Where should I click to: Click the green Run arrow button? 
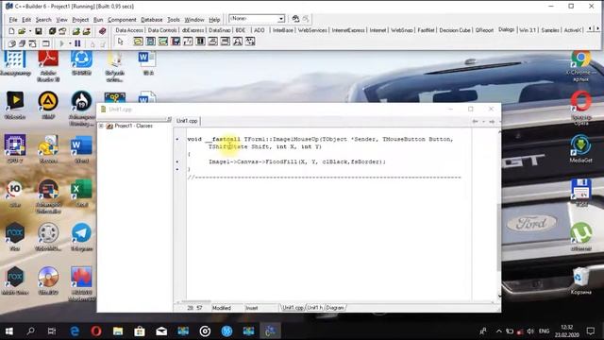tap(61, 43)
